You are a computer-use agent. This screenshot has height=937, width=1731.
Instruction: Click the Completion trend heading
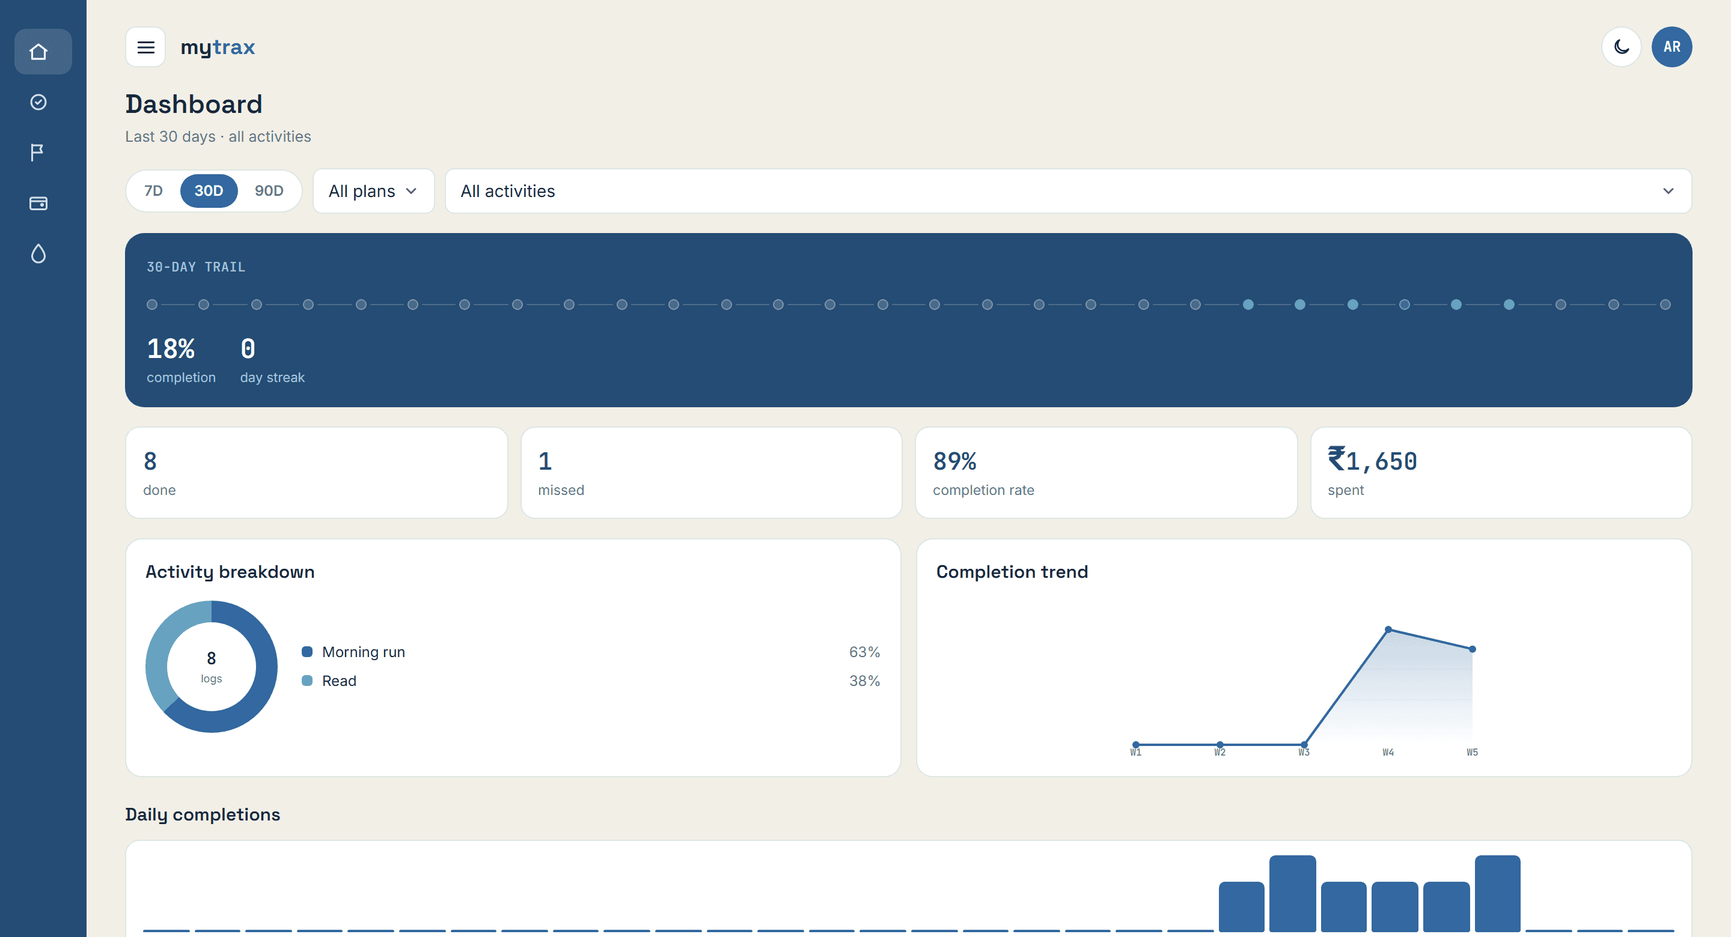click(1012, 572)
